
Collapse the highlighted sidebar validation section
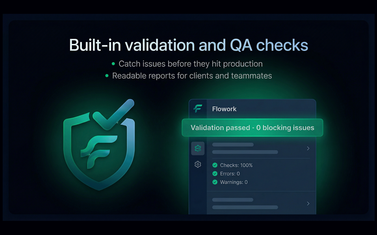point(198,148)
